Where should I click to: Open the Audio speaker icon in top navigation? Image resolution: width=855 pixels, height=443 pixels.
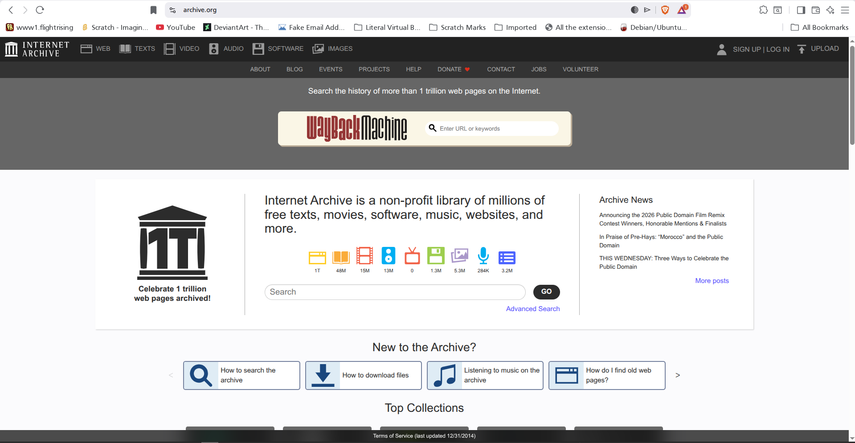(x=214, y=49)
